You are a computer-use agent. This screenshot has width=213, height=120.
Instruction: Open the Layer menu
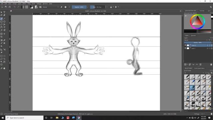[x=19, y=4]
